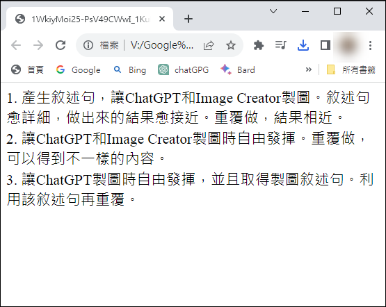
Task: Click the text "用該敘述句再重覆"
Action: click(66, 199)
